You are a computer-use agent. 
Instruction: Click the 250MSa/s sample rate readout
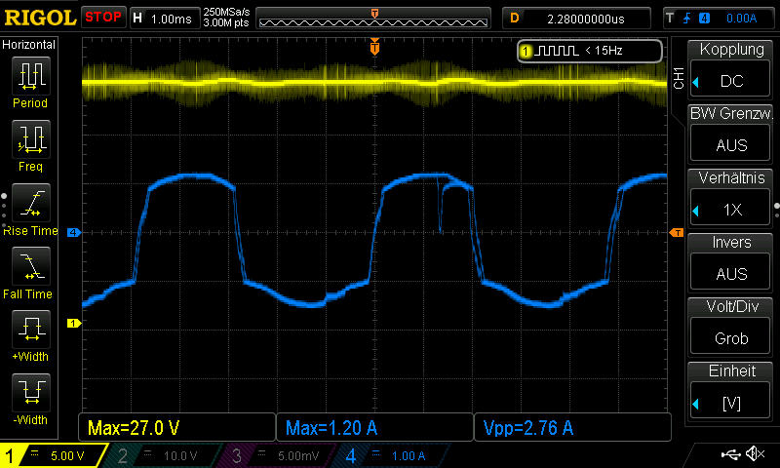coord(226,13)
